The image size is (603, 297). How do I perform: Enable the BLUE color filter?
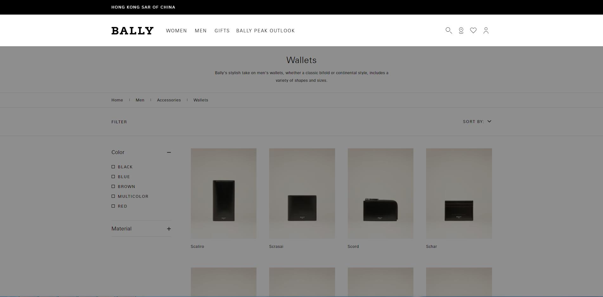click(x=113, y=177)
